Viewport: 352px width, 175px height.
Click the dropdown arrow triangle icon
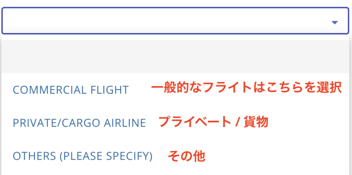[x=335, y=22]
